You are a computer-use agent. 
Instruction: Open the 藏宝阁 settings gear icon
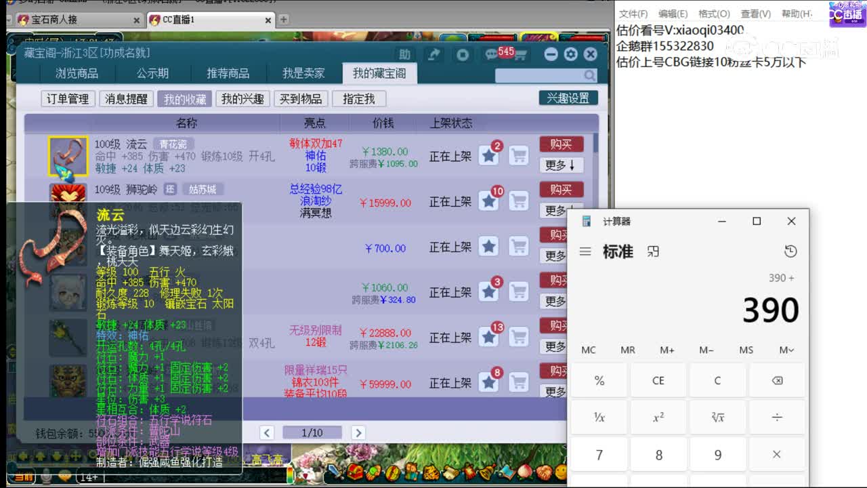(x=571, y=54)
